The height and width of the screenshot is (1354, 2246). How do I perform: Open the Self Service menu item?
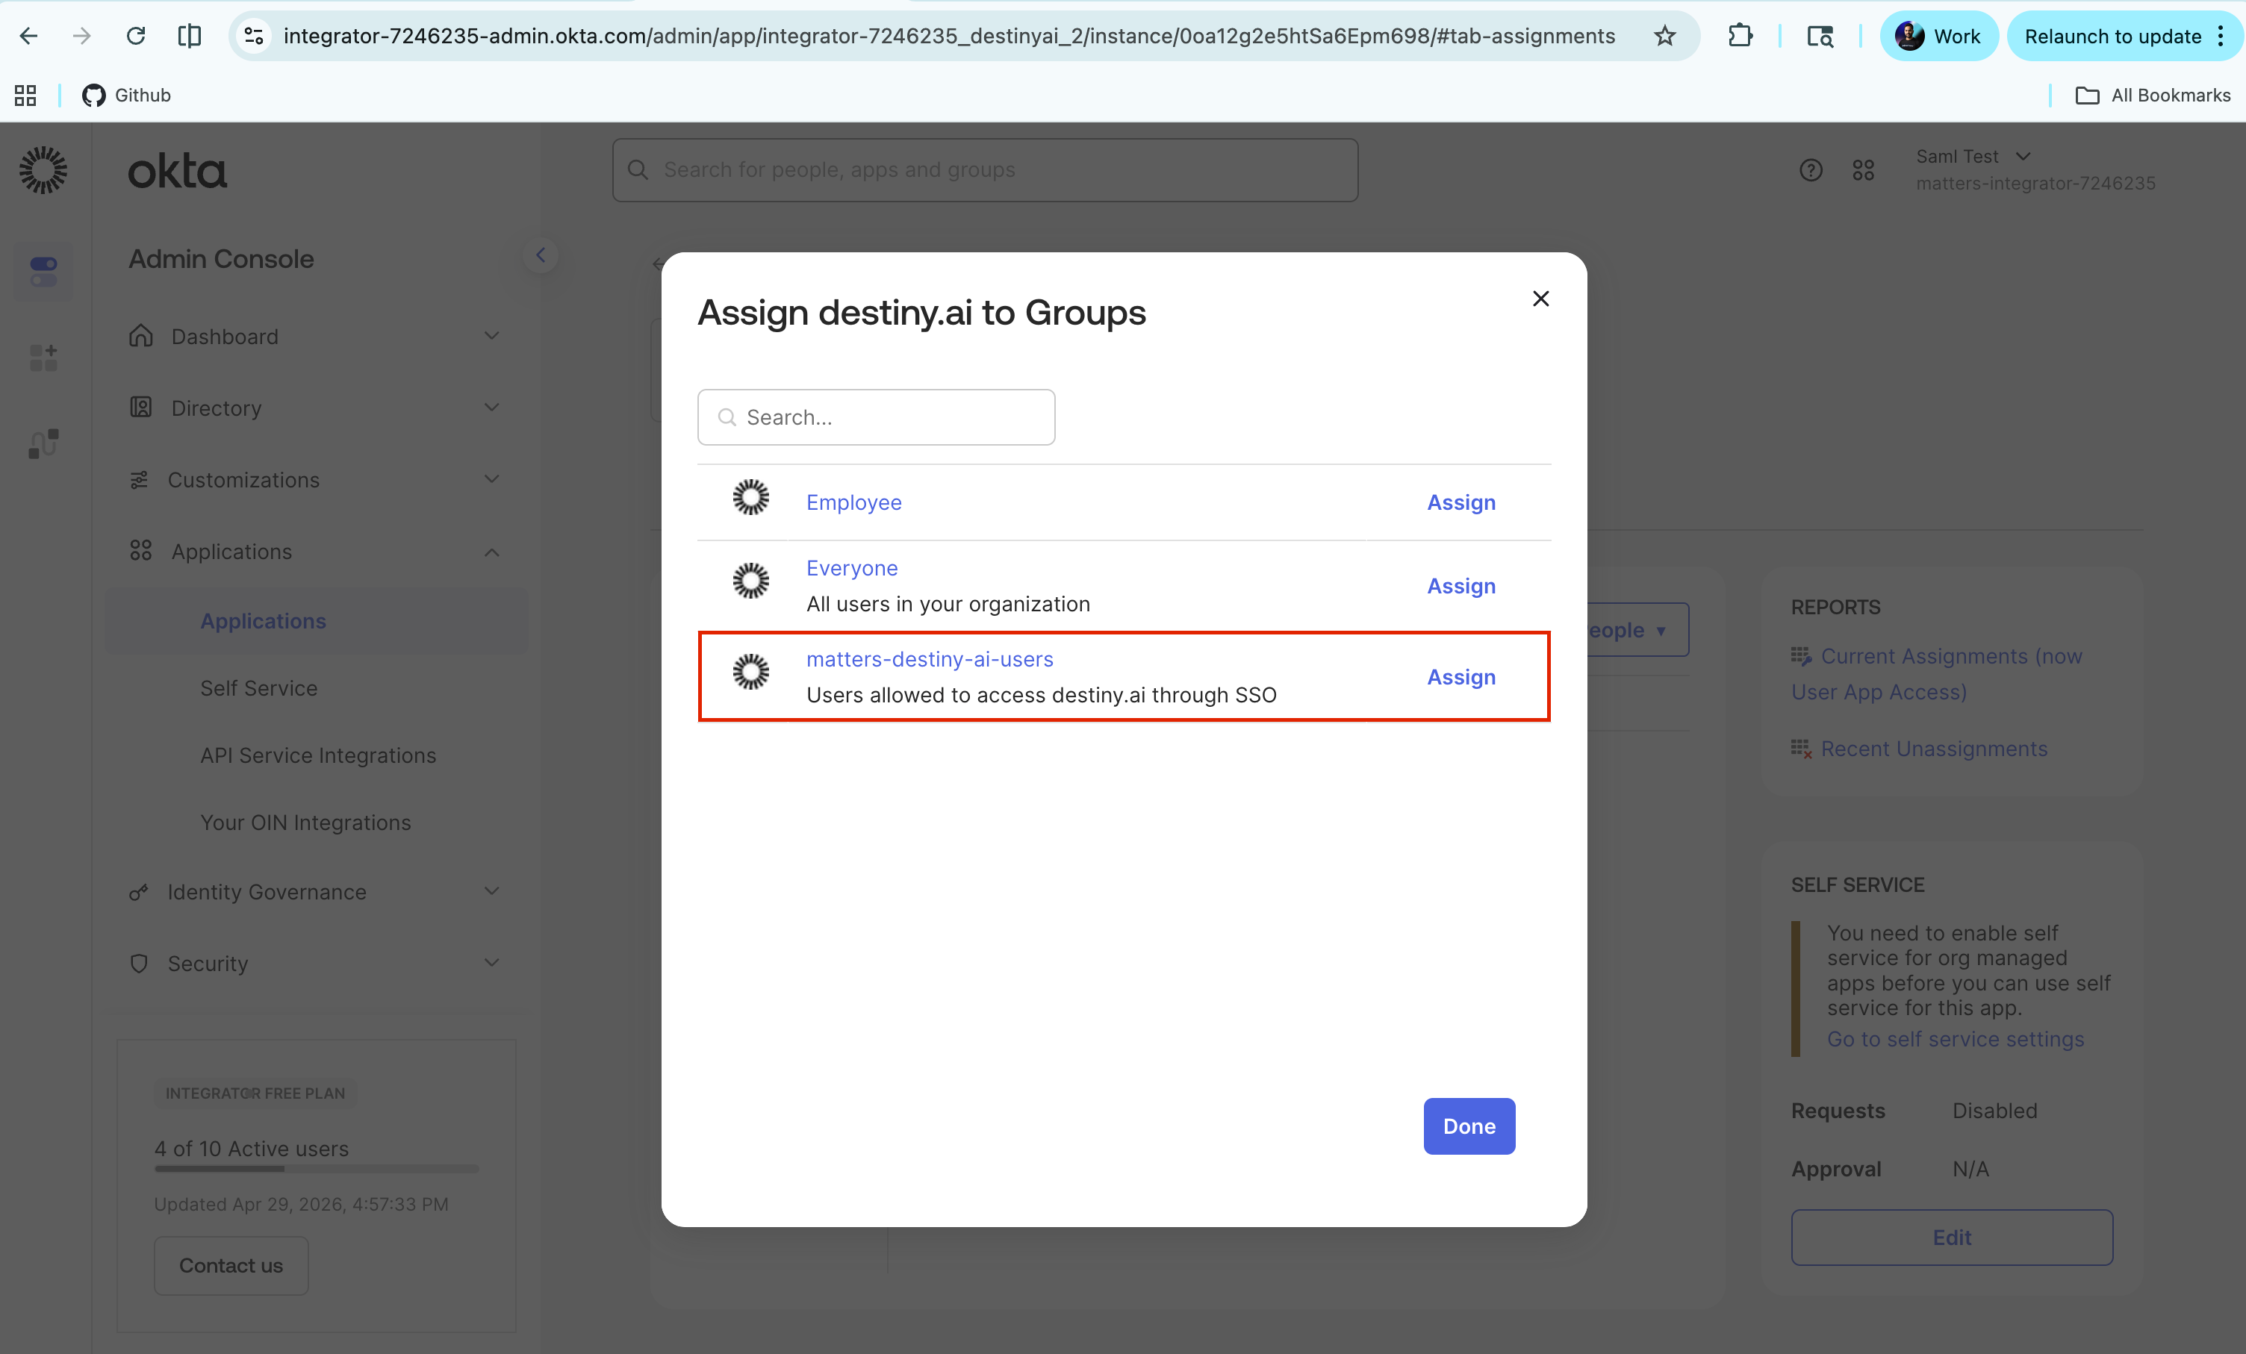259,688
